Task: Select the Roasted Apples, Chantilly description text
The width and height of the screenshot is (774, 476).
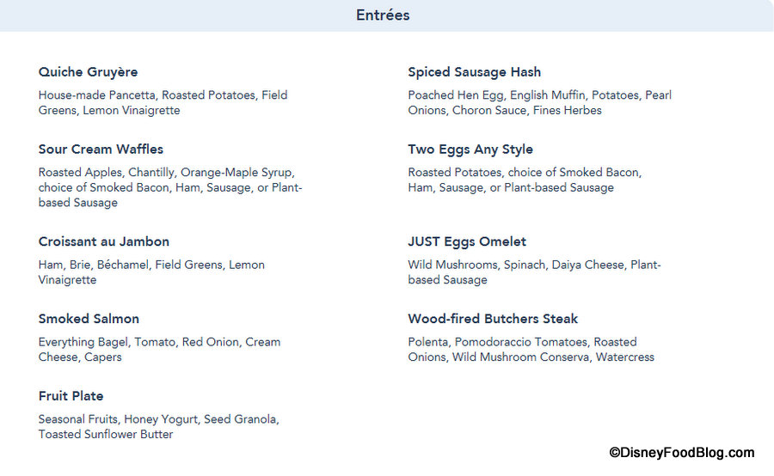Action: (x=169, y=187)
